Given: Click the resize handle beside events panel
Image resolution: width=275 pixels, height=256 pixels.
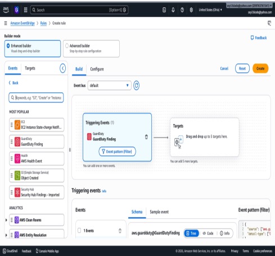Looking at the screenshot, I should pos(70,150).
